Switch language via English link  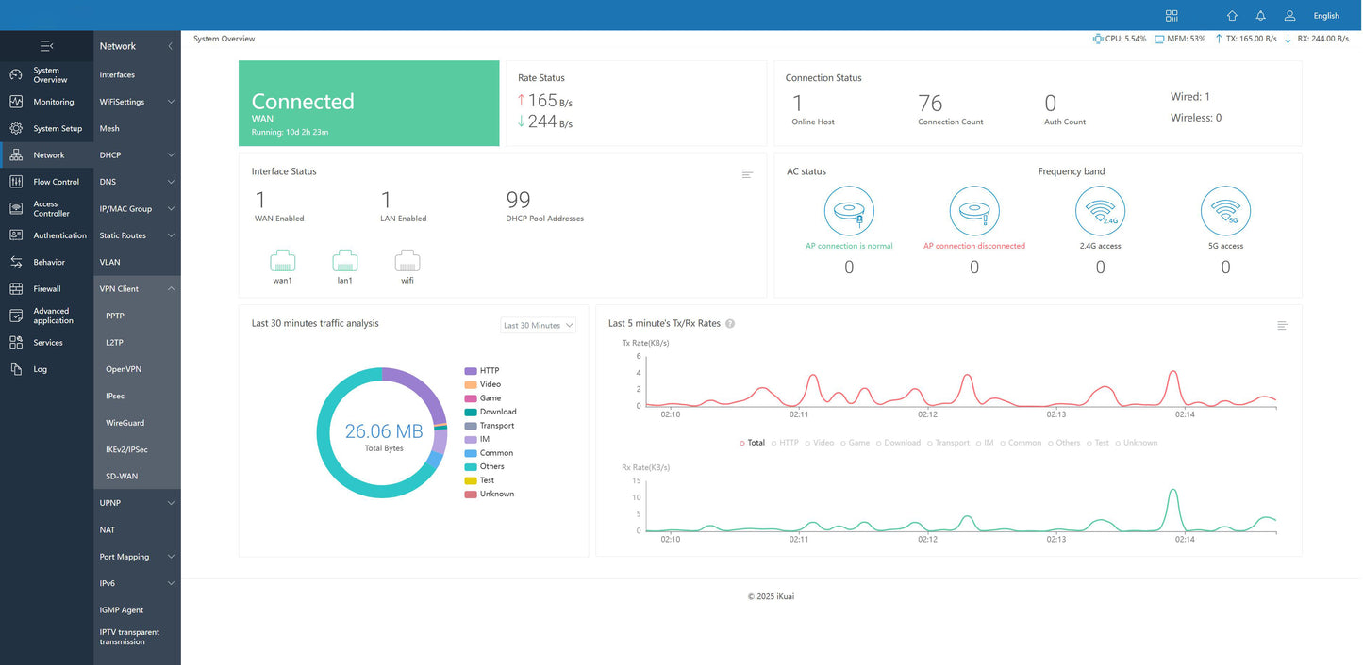pyautogui.click(x=1326, y=15)
